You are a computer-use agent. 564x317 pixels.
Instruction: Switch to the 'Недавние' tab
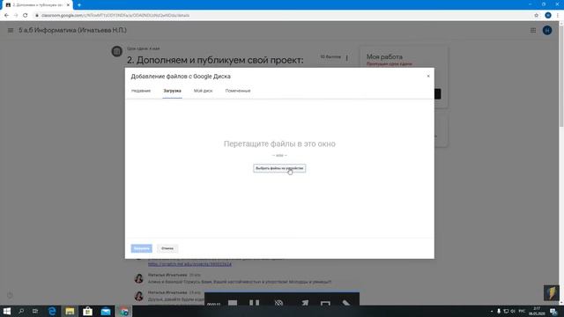[141, 91]
